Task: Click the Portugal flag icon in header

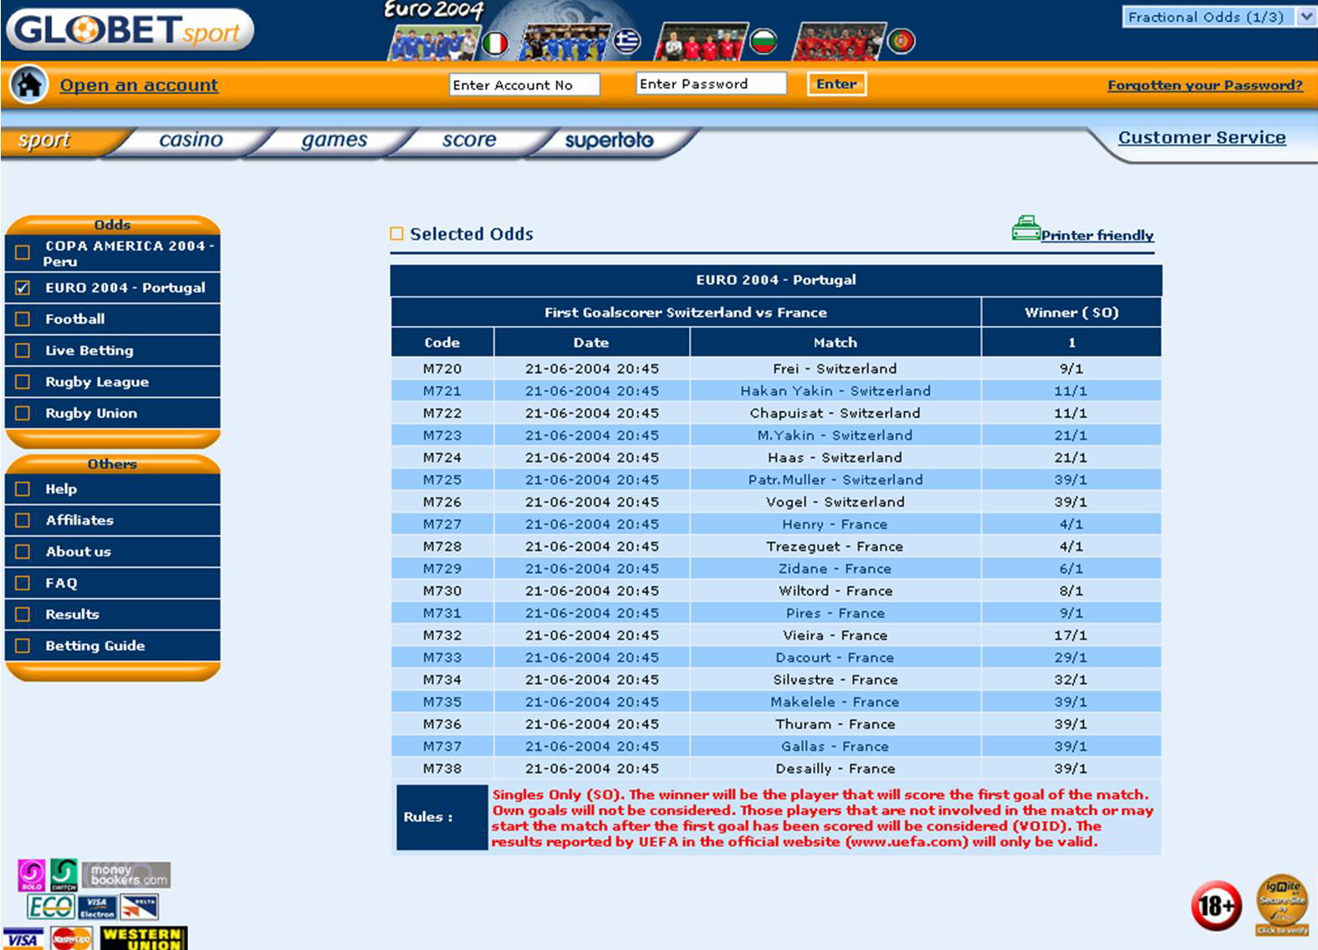Action: pos(901,41)
